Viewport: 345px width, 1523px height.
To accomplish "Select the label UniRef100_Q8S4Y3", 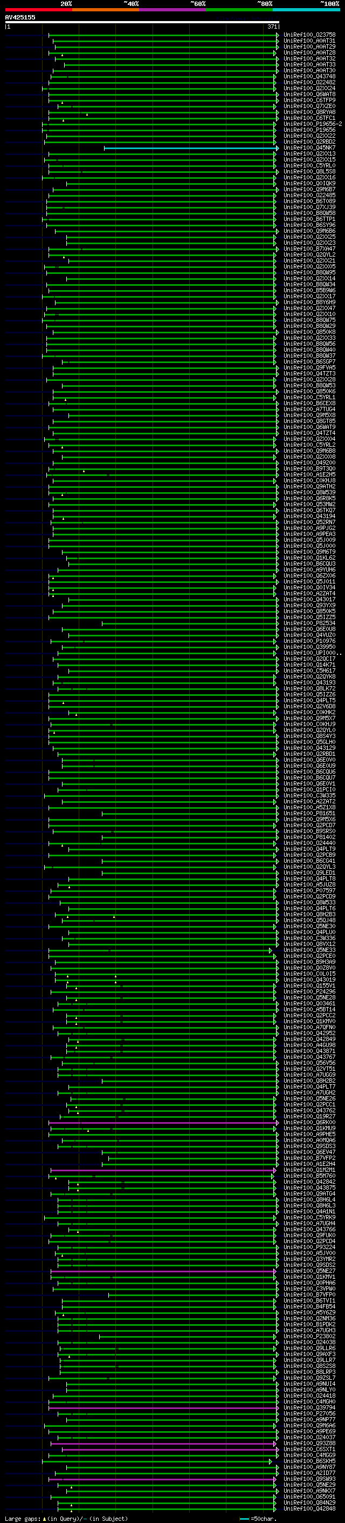I will pos(309,736).
